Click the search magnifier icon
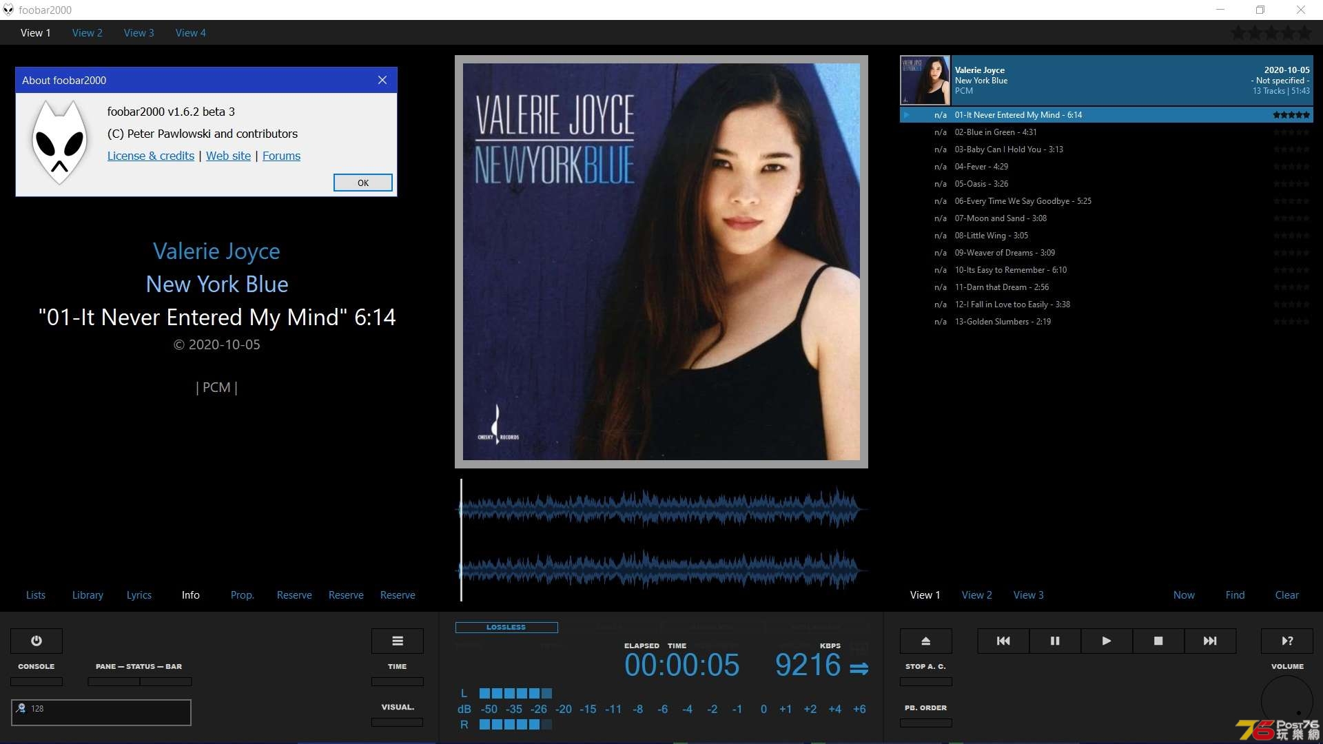 click(x=21, y=708)
